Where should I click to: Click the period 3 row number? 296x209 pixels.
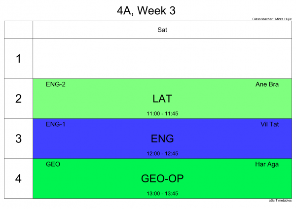coord(19,139)
